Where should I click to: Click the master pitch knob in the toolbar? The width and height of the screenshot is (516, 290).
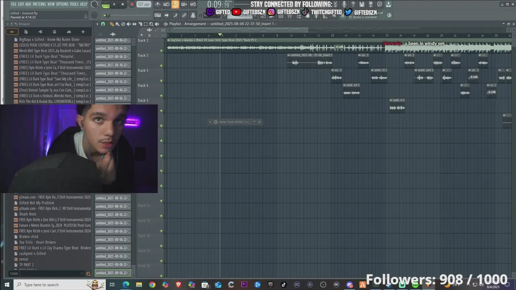point(94,15)
